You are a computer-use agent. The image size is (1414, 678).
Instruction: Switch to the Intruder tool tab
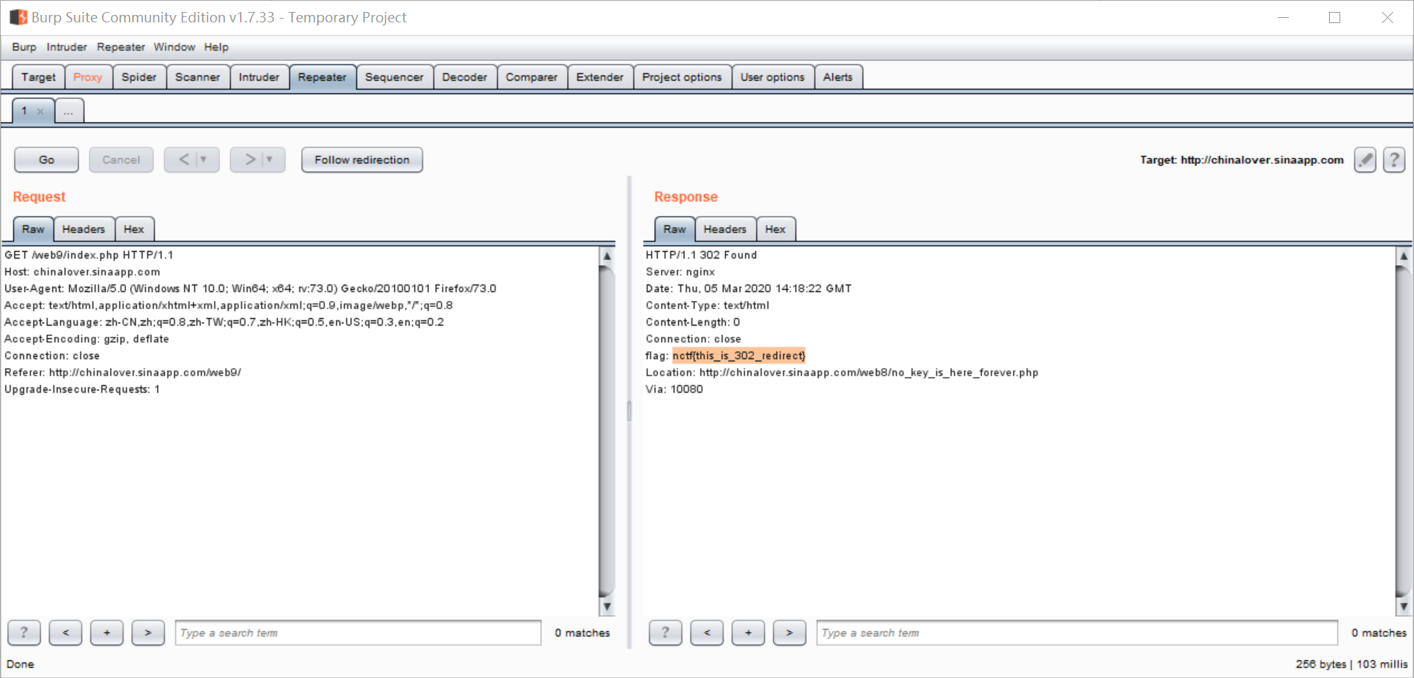(259, 77)
